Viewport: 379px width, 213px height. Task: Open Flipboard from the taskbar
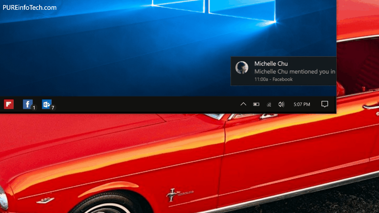[x=9, y=104]
